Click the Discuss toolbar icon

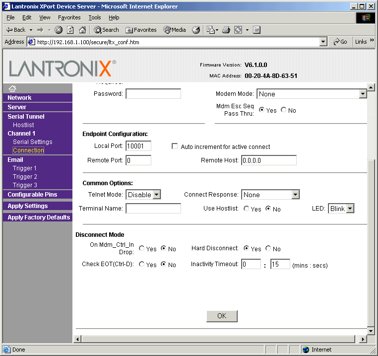[256, 30]
